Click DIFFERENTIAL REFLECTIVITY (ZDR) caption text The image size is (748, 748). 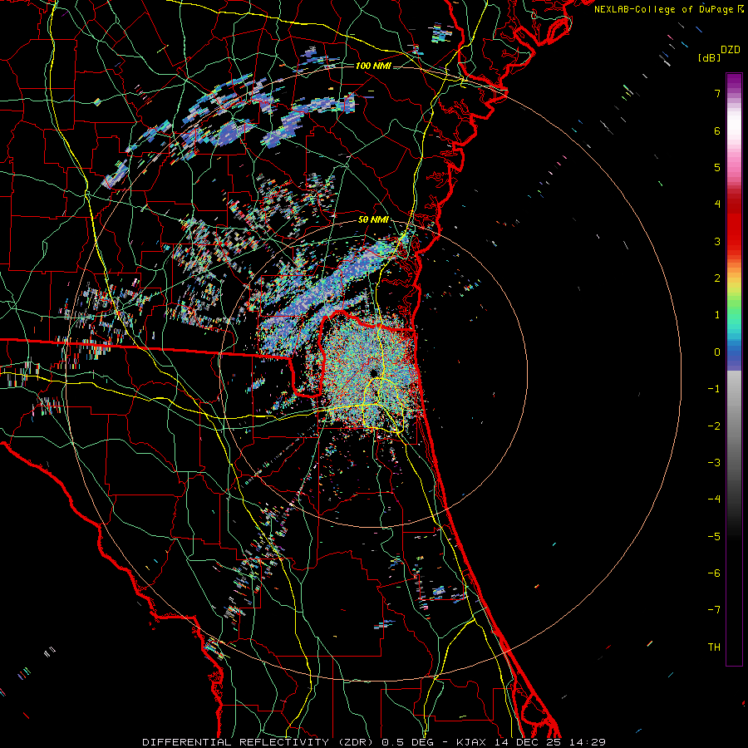coord(258,742)
